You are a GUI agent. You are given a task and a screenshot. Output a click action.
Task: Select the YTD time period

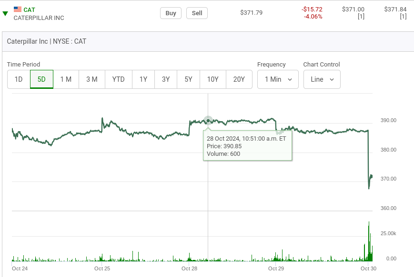(x=118, y=79)
